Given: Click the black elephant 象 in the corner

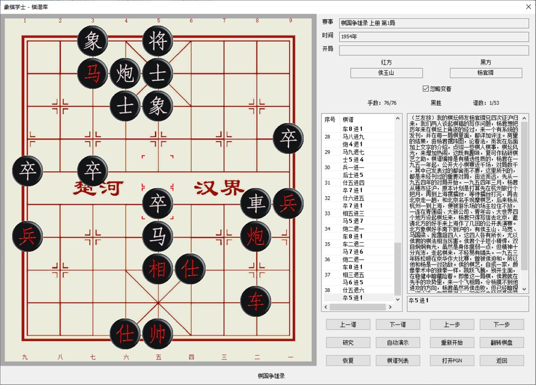Looking at the screenshot, I should tap(93, 41).
